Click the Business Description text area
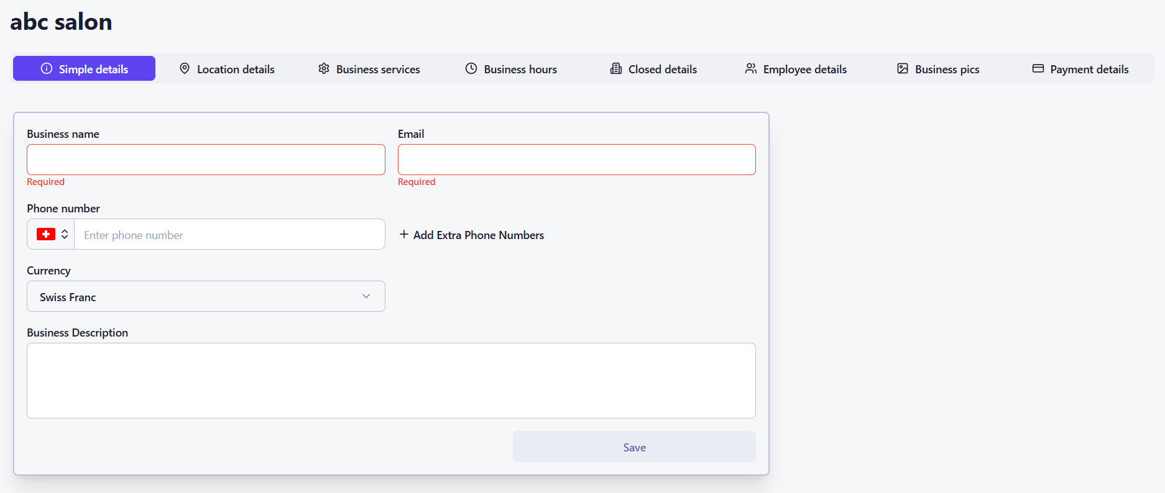1165x493 pixels. tap(391, 381)
